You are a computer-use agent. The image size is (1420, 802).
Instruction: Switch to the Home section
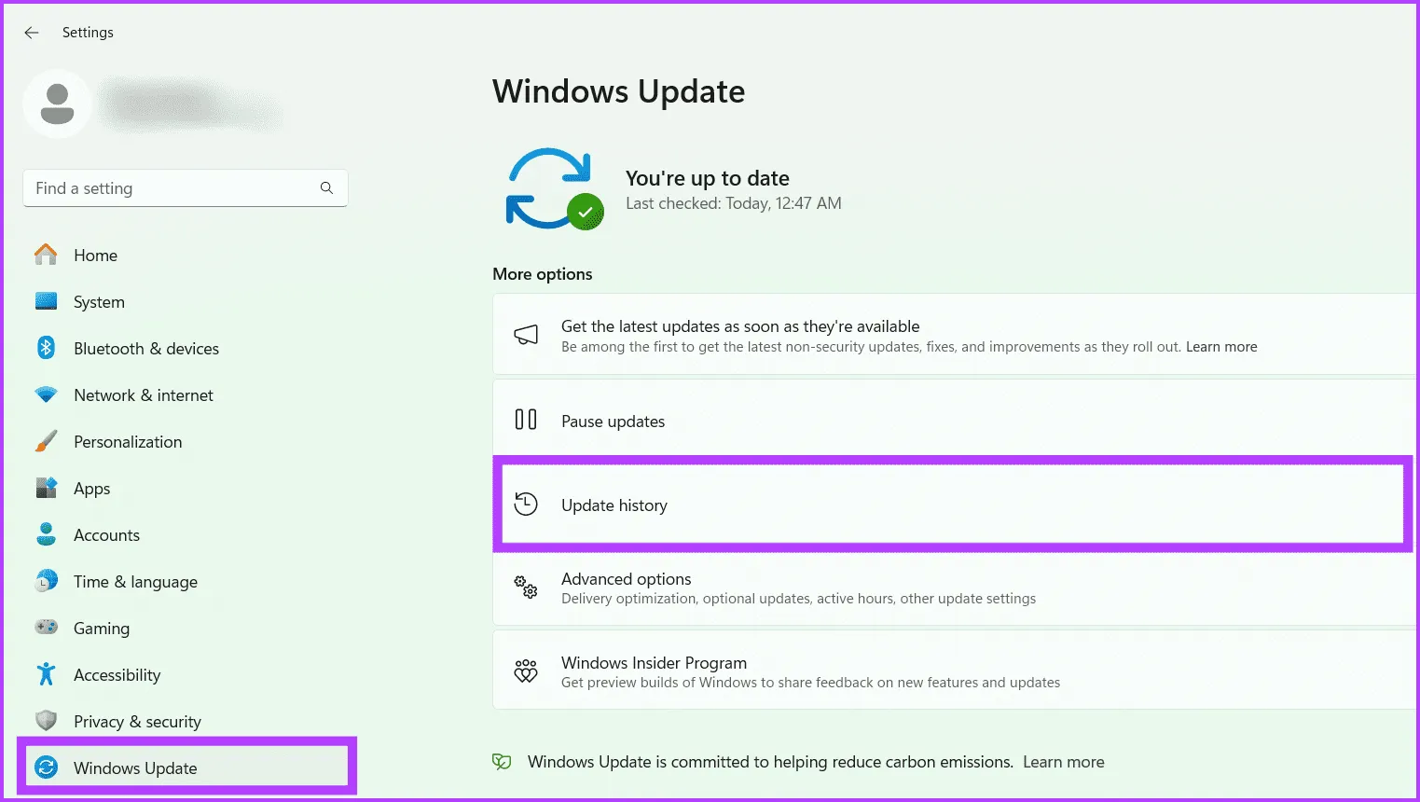[x=95, y=255]
